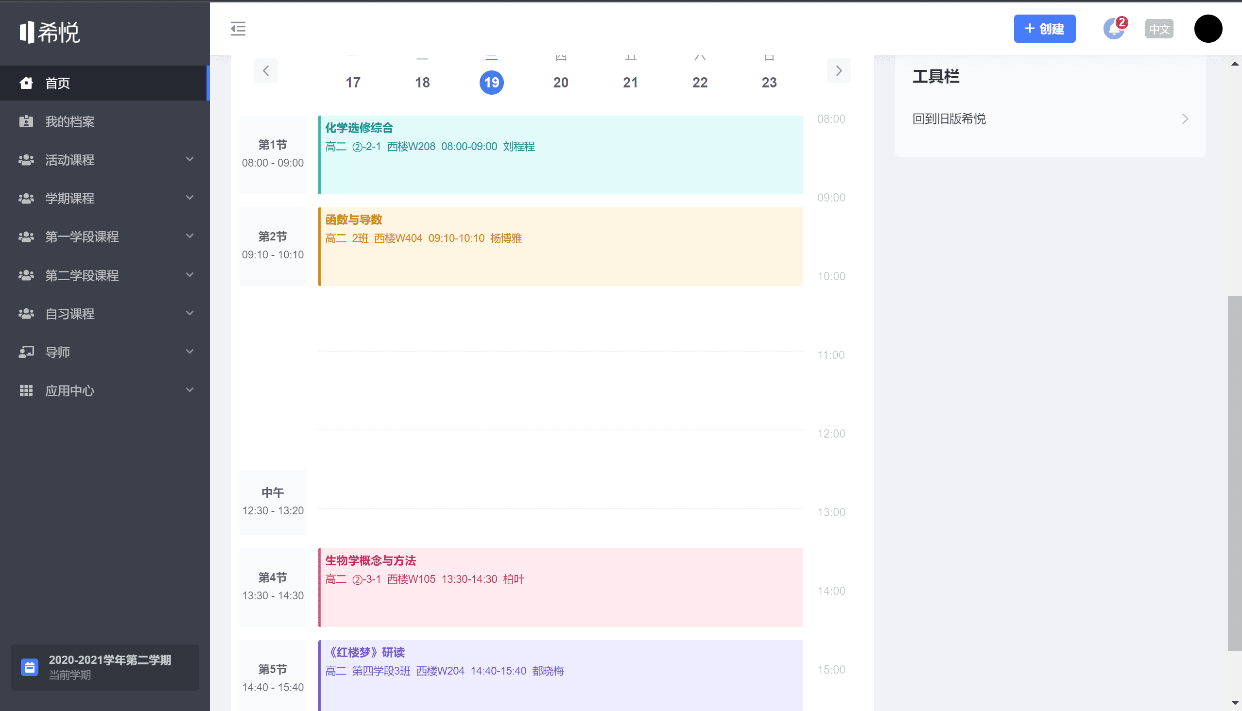Image resolution: width=1242 pixels, height=711 pixels.
Task: Click the home icon beside 首页
Action: [26, 83]
